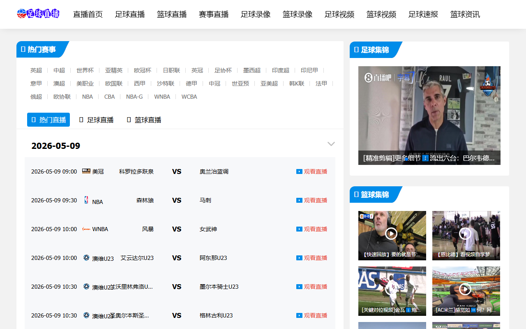Click league icon in 墨尔本骑士U23 row
526x329 pixels.
(x=86, y=286)
